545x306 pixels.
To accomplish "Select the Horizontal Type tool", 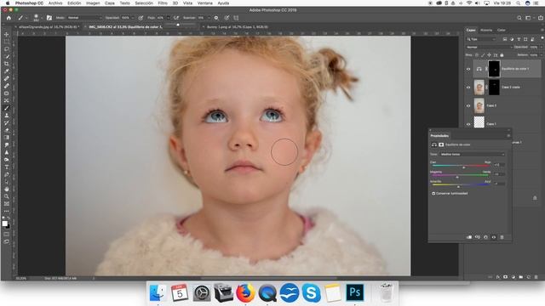I will [x=7, y=167].
